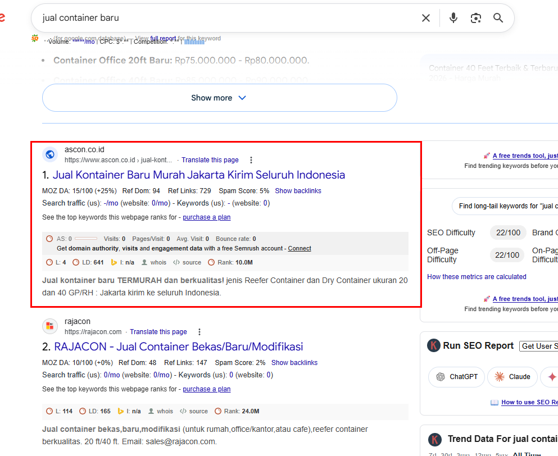This screenshot has width=558, height=456.
Task: Open three-dot menu for ascon.co.id result
Action: pos(251,160)
